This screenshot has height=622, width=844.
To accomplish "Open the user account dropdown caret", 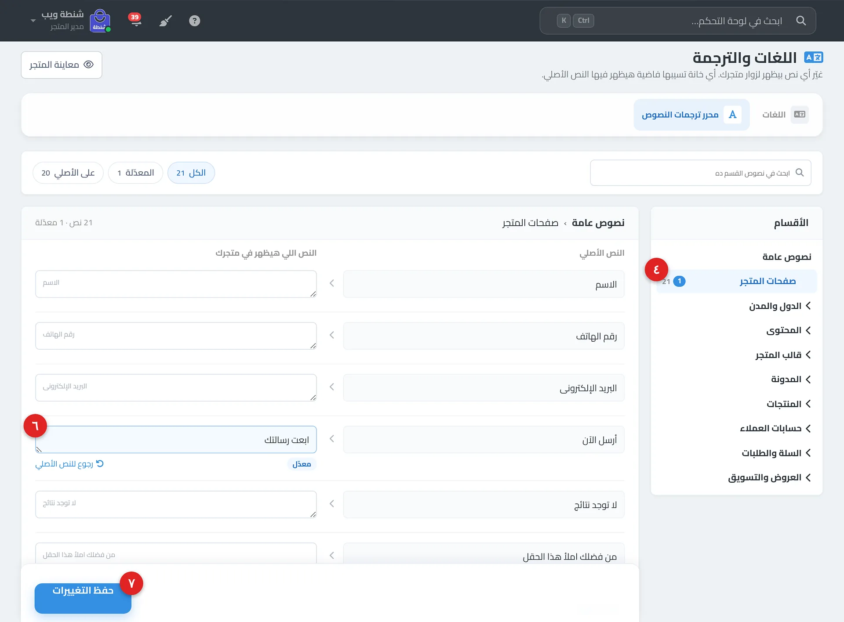I will 33,21.
